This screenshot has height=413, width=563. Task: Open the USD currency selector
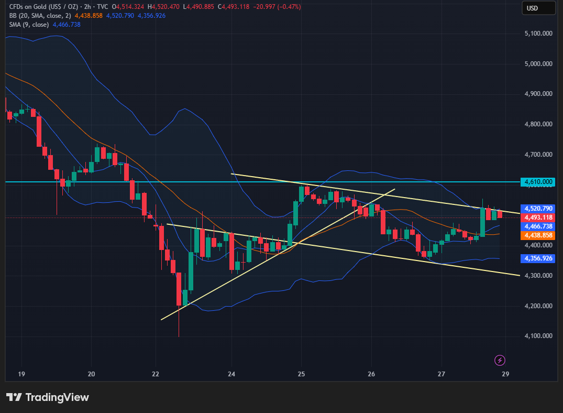pos(538,8)
